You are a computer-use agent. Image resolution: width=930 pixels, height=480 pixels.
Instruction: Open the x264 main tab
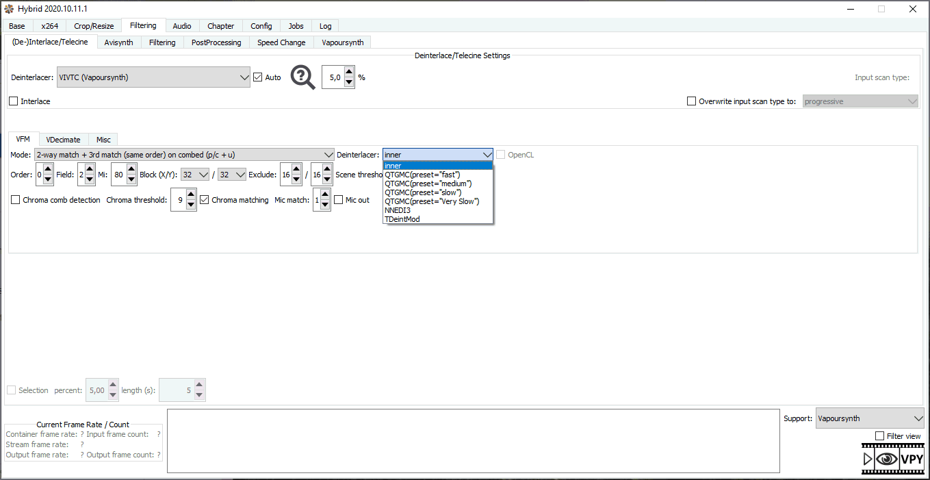coord(49,26)
